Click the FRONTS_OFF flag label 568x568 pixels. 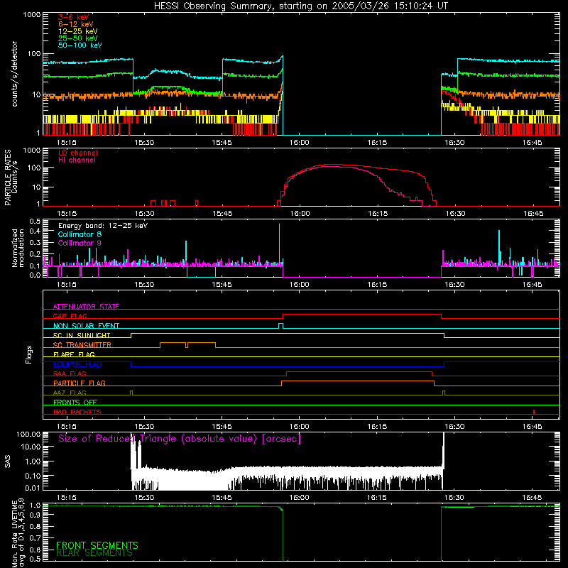tap(75, 403)
